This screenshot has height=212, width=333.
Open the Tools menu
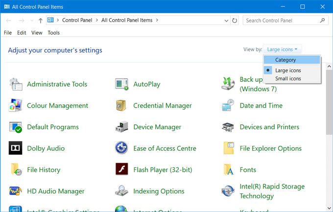point(53,33)
